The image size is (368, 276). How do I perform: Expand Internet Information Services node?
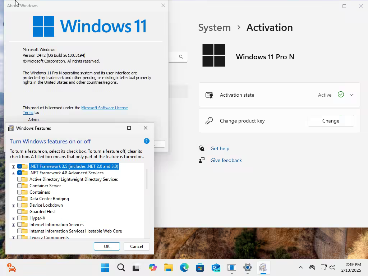click(13, 225)
